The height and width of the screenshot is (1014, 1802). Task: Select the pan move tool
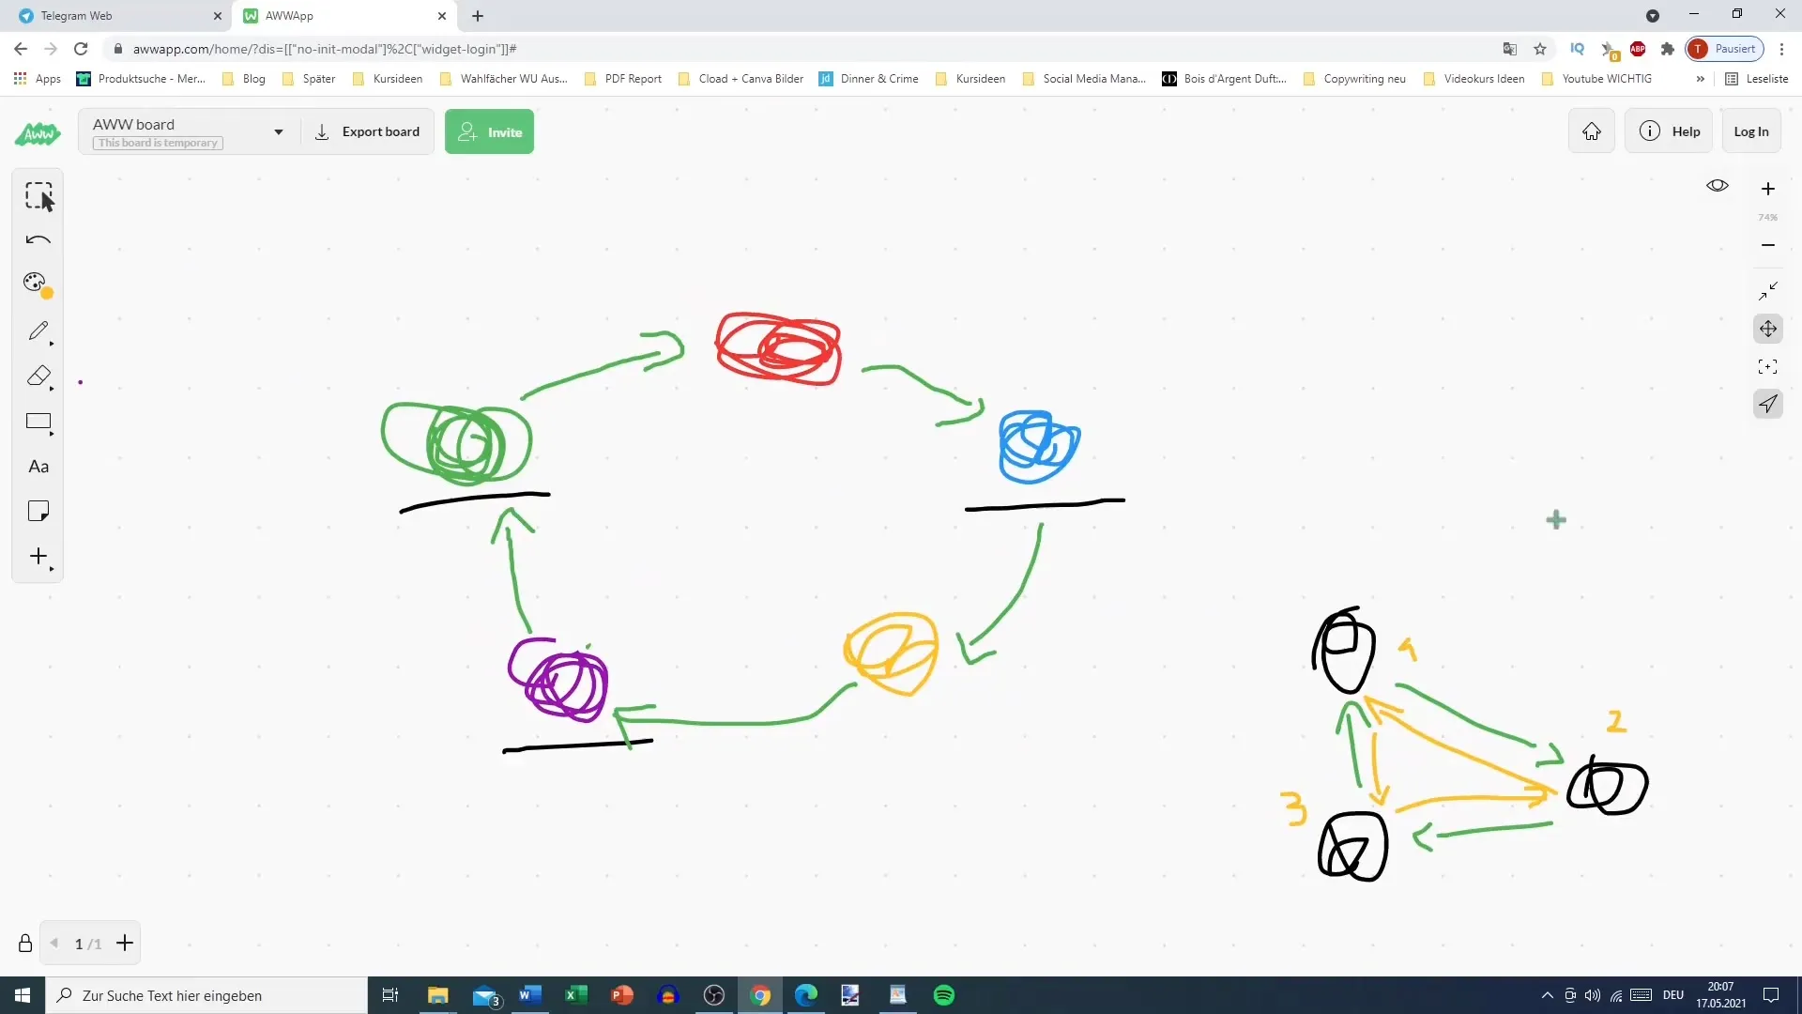[x=1768, y=329]
